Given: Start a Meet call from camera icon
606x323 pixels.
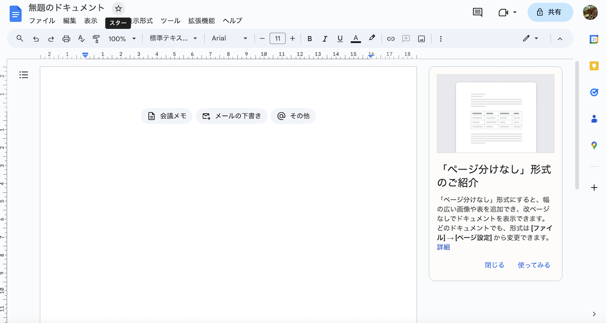Looking at the screenshot, I should pyautogui.click(x=503, y=12).
